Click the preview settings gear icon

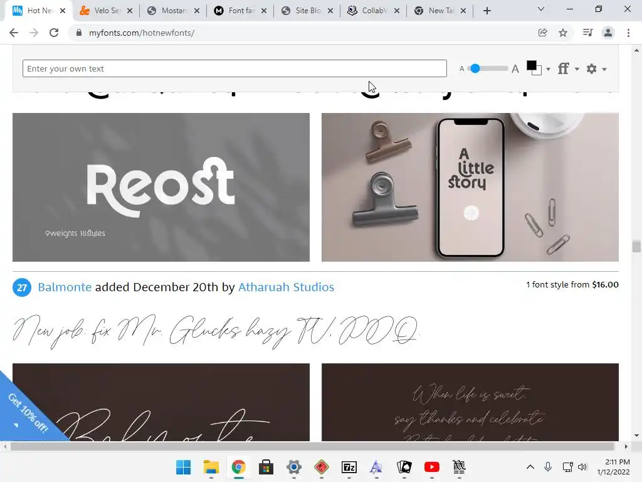click(x=592, y=69)
